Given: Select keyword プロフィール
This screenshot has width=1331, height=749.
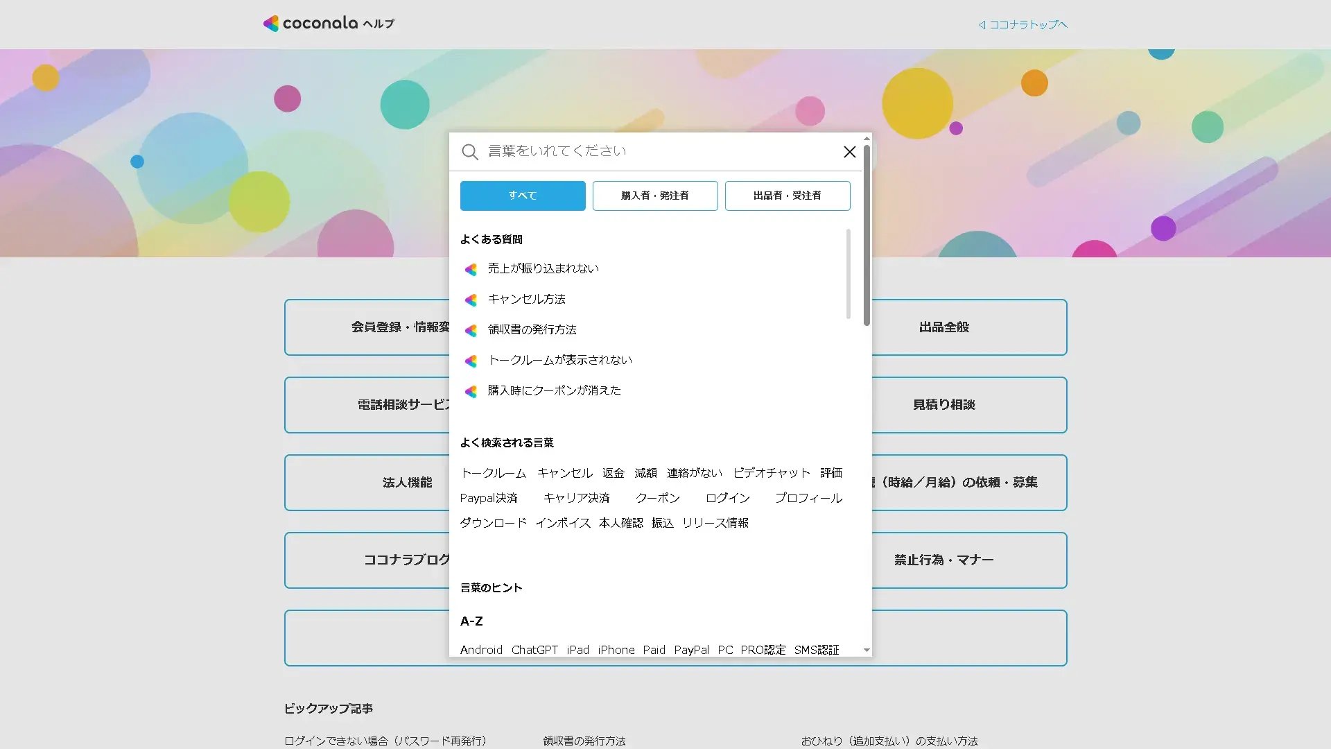Looking at the screenshot, I should 808,498.
